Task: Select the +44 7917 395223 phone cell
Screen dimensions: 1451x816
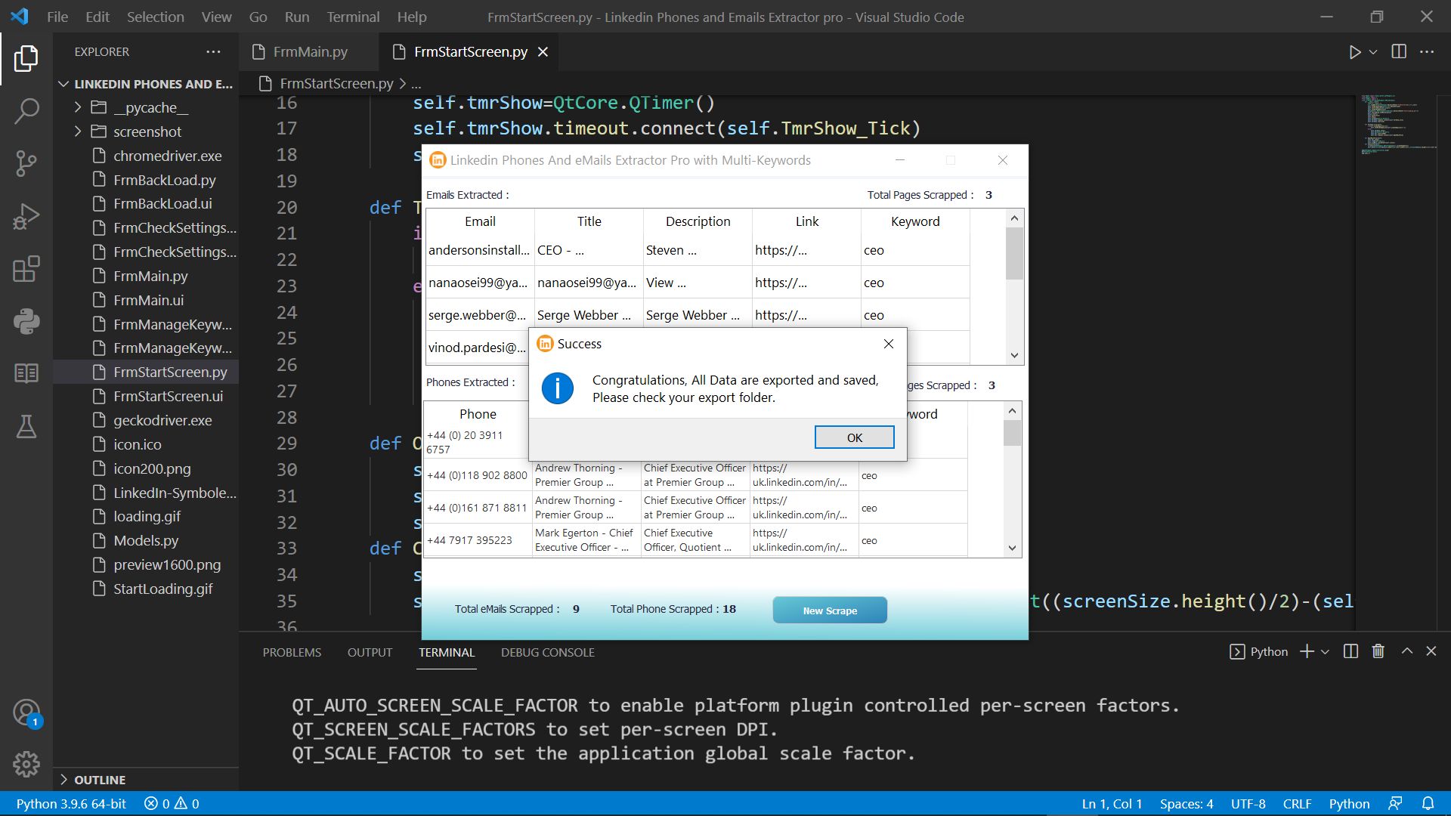Action: [478, 540]
